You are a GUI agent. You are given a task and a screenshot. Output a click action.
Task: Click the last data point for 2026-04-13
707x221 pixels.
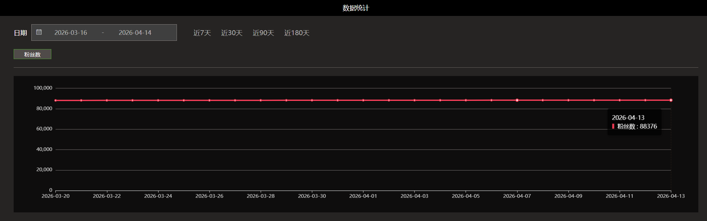(x=671, y=100)
